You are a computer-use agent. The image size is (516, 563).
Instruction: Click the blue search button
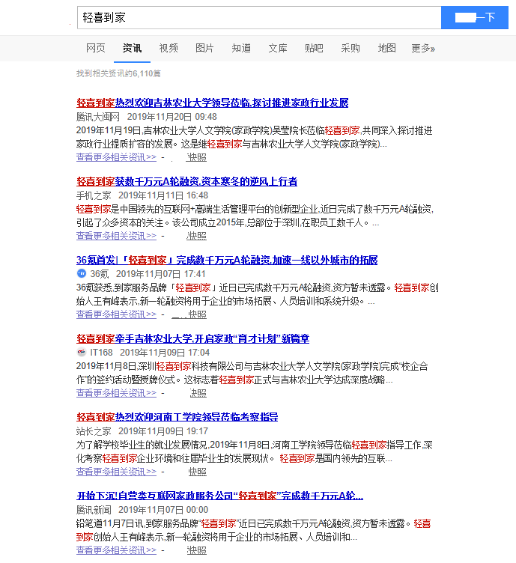(x=476, y=17)
